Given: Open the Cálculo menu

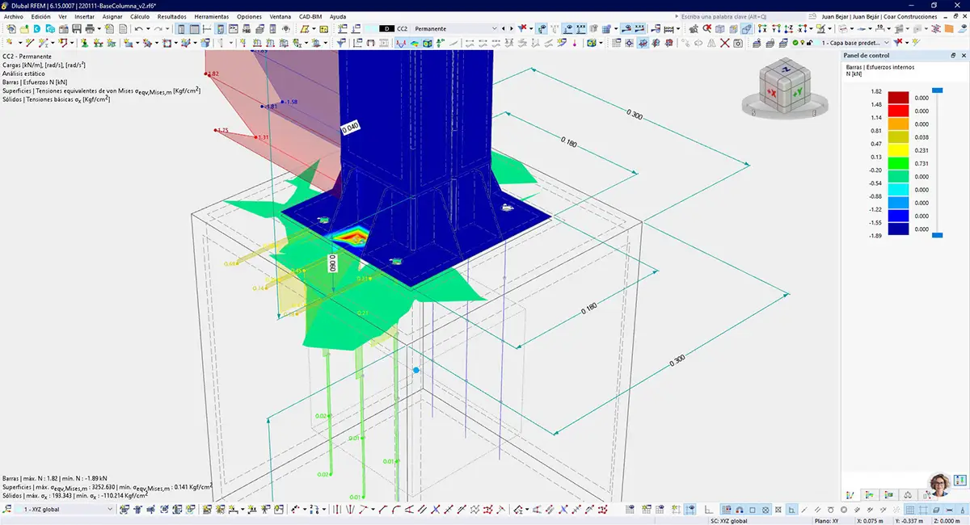Looking at the screenshot, I should pos(140,16).
